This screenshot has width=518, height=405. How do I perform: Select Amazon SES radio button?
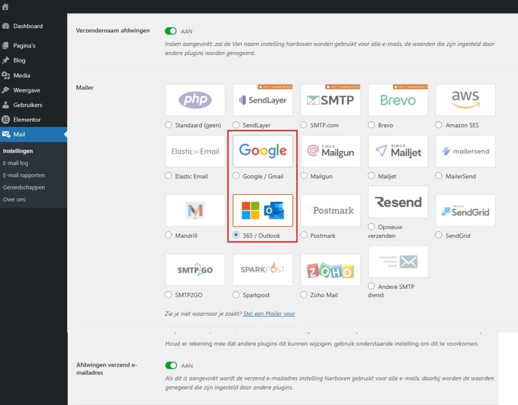click(x=439, y=125)
